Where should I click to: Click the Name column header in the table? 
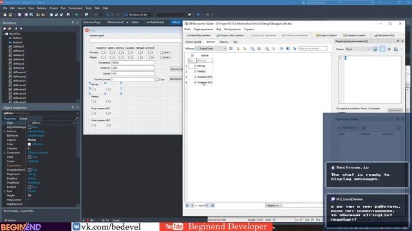[x=205, y=56]
